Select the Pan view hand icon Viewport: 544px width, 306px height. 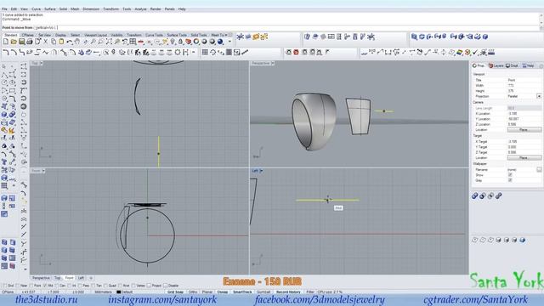(x=77, y=42)
